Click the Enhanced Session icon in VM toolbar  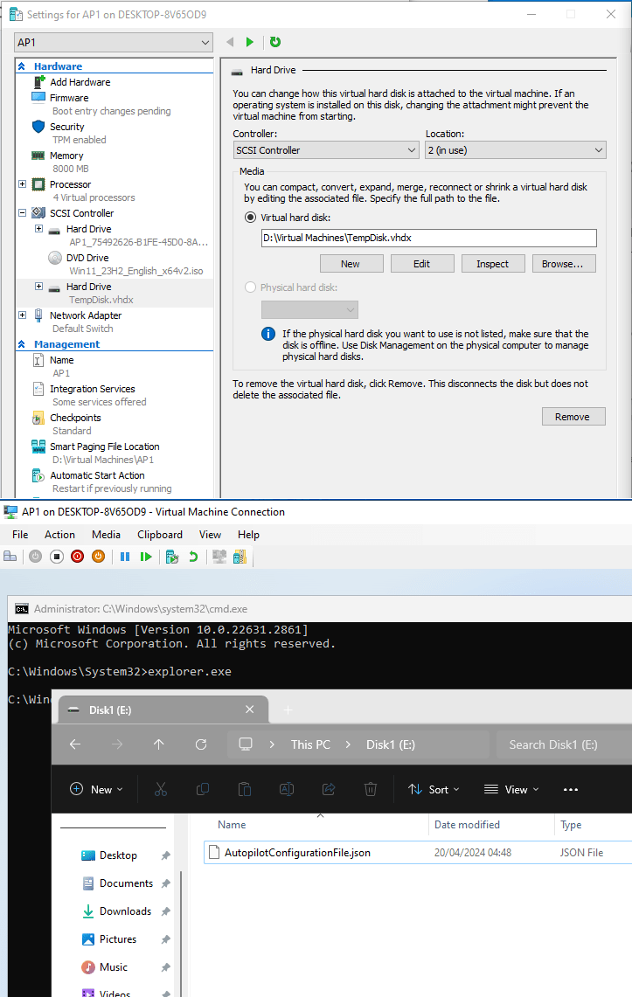[x=219, y=557]
